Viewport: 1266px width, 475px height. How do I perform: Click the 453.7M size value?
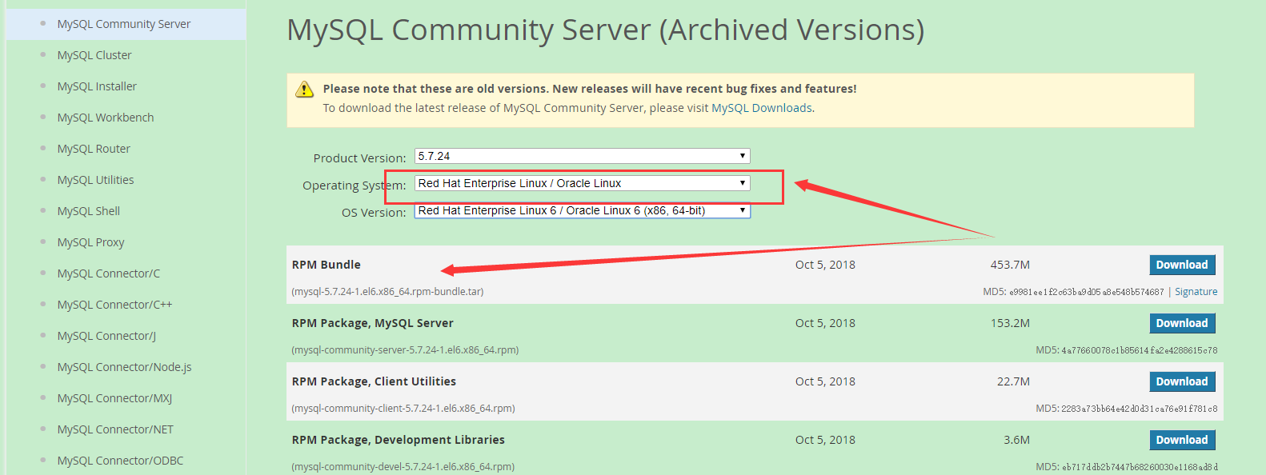(1010, 265)
